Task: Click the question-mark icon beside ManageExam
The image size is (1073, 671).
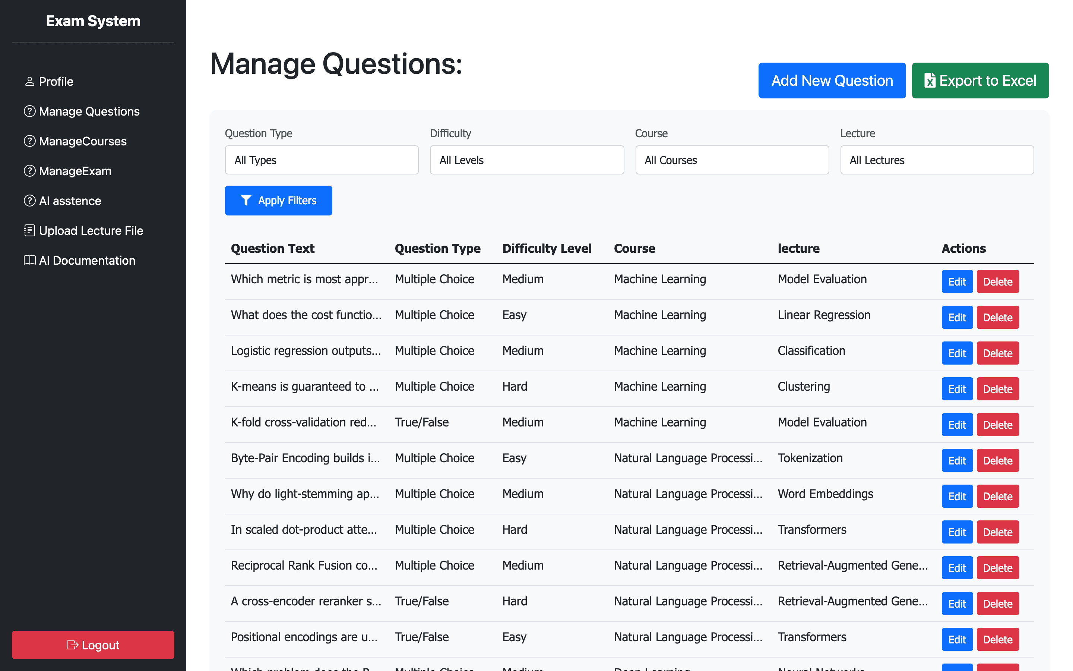Action: pos(30,170)
